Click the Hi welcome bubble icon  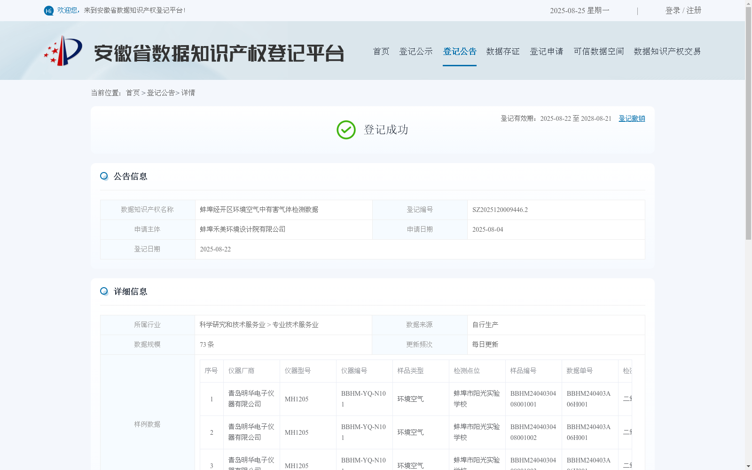click(x=49, y=10)
